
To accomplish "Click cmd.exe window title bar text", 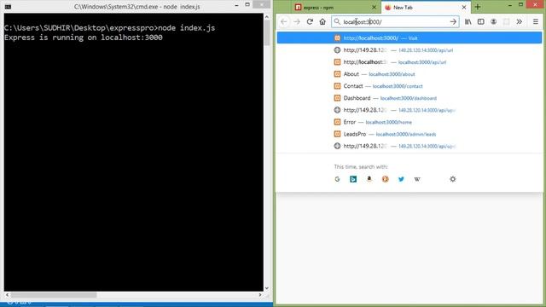I will click(136, 7).
